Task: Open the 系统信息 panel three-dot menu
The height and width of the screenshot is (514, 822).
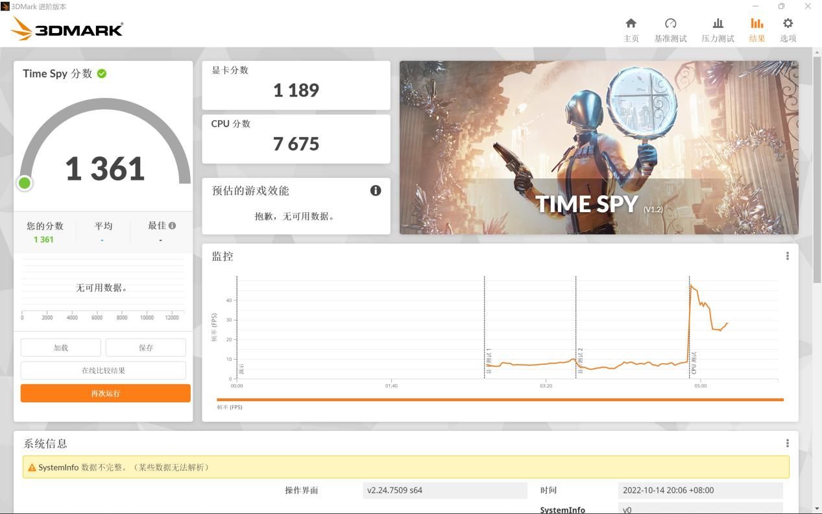Action: click(788, 443)
